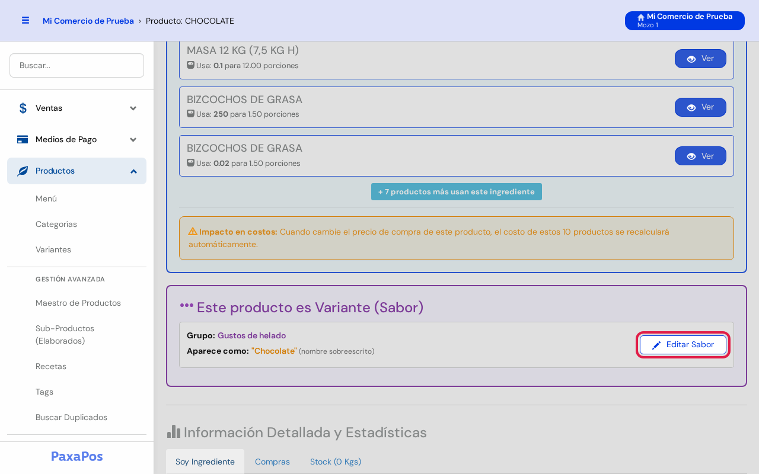Open Variantes sidebar item
Screen dimensions: 759x474
53,249
